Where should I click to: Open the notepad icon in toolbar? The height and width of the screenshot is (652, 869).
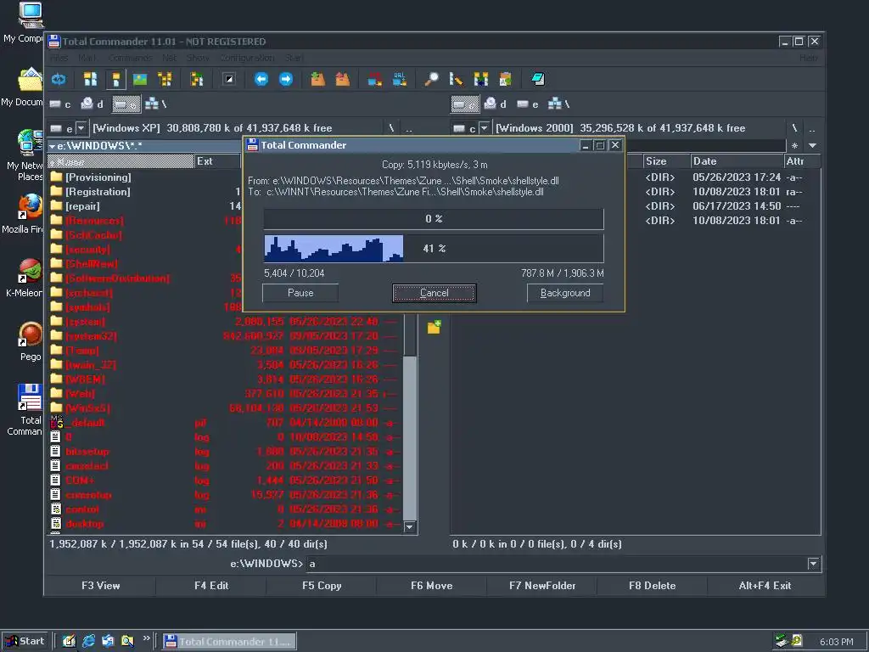[x=537, y=79]
